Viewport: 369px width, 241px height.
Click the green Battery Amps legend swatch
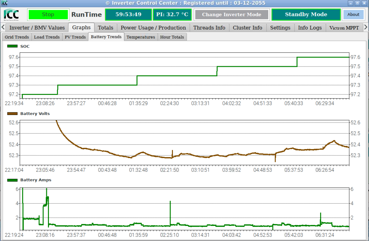click(x=12, y=180)
